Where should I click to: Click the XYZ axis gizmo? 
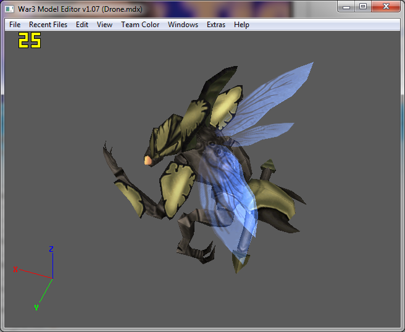coord(33,278)
